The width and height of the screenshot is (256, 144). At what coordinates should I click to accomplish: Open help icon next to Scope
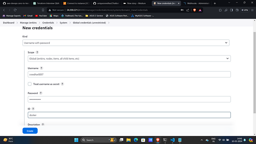coord(37,52)
